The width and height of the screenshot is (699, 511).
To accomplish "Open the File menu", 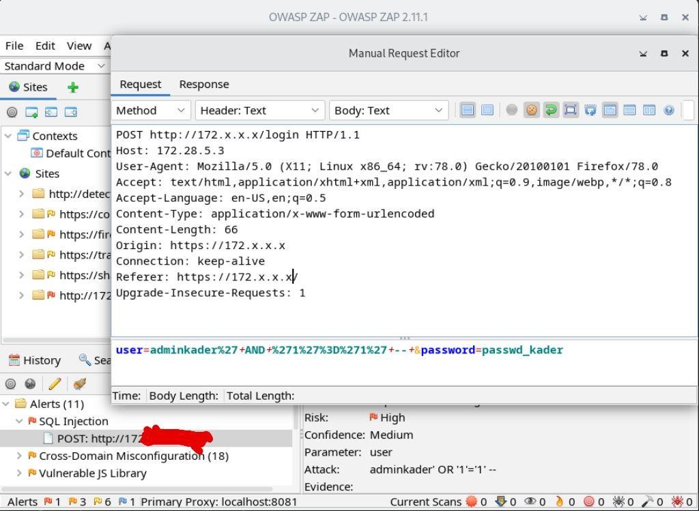I will (x=14, y=46).
